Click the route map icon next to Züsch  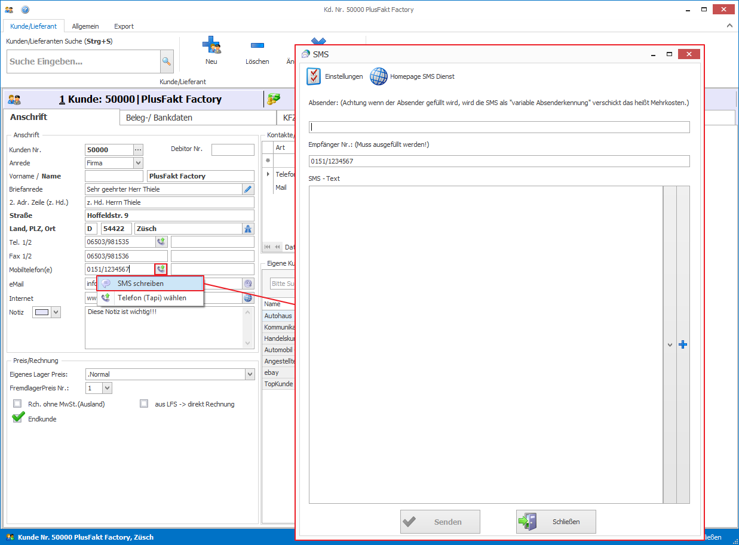click(248, 229)
